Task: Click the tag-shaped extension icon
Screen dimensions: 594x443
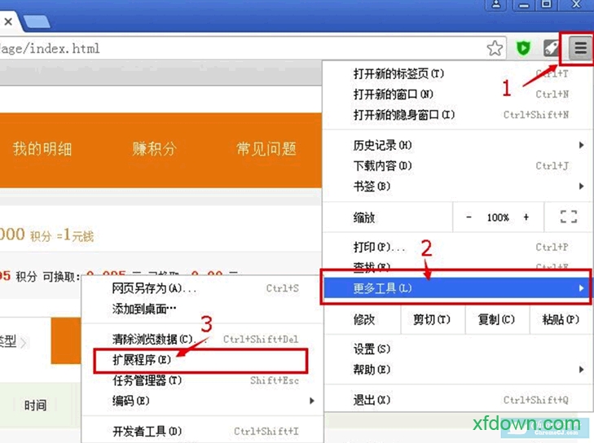Action: click(x=552, y=48)
